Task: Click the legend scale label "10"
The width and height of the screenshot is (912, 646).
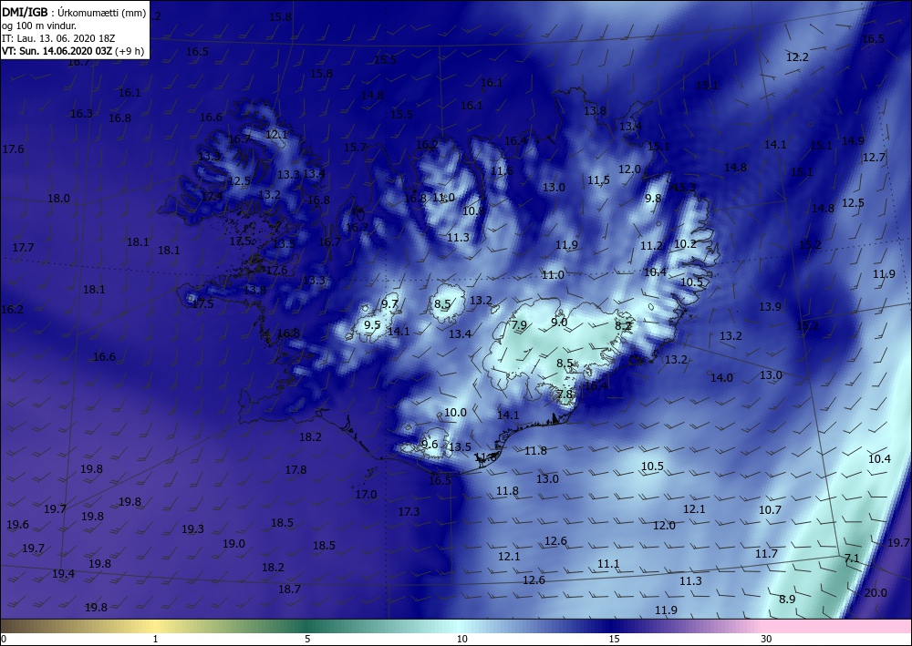Action: point(461,639)
